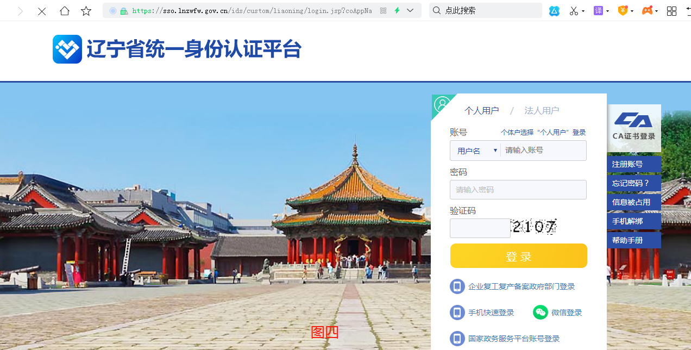This screenshot has height=350, width=691.
Task: Refresh the captcha image 2107
Action: coord(535,227)
